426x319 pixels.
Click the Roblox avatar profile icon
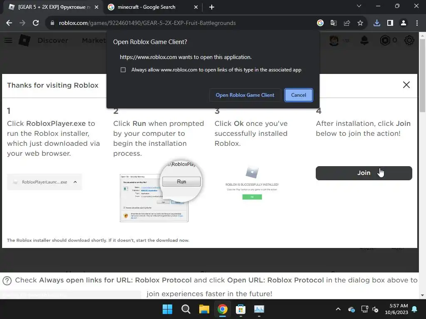point(334,40)
